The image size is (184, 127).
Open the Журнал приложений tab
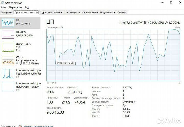coord(51,13)
